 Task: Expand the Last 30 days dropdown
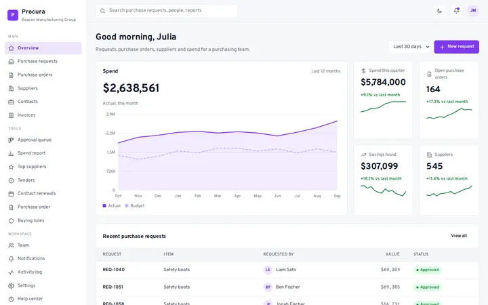point(410,47)
